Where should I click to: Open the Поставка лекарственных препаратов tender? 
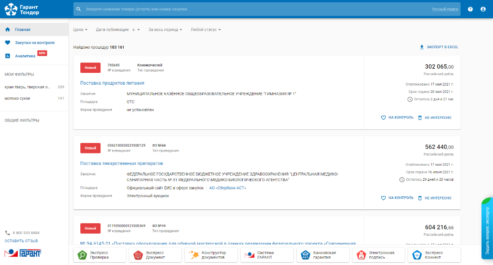tap(121, 163)
